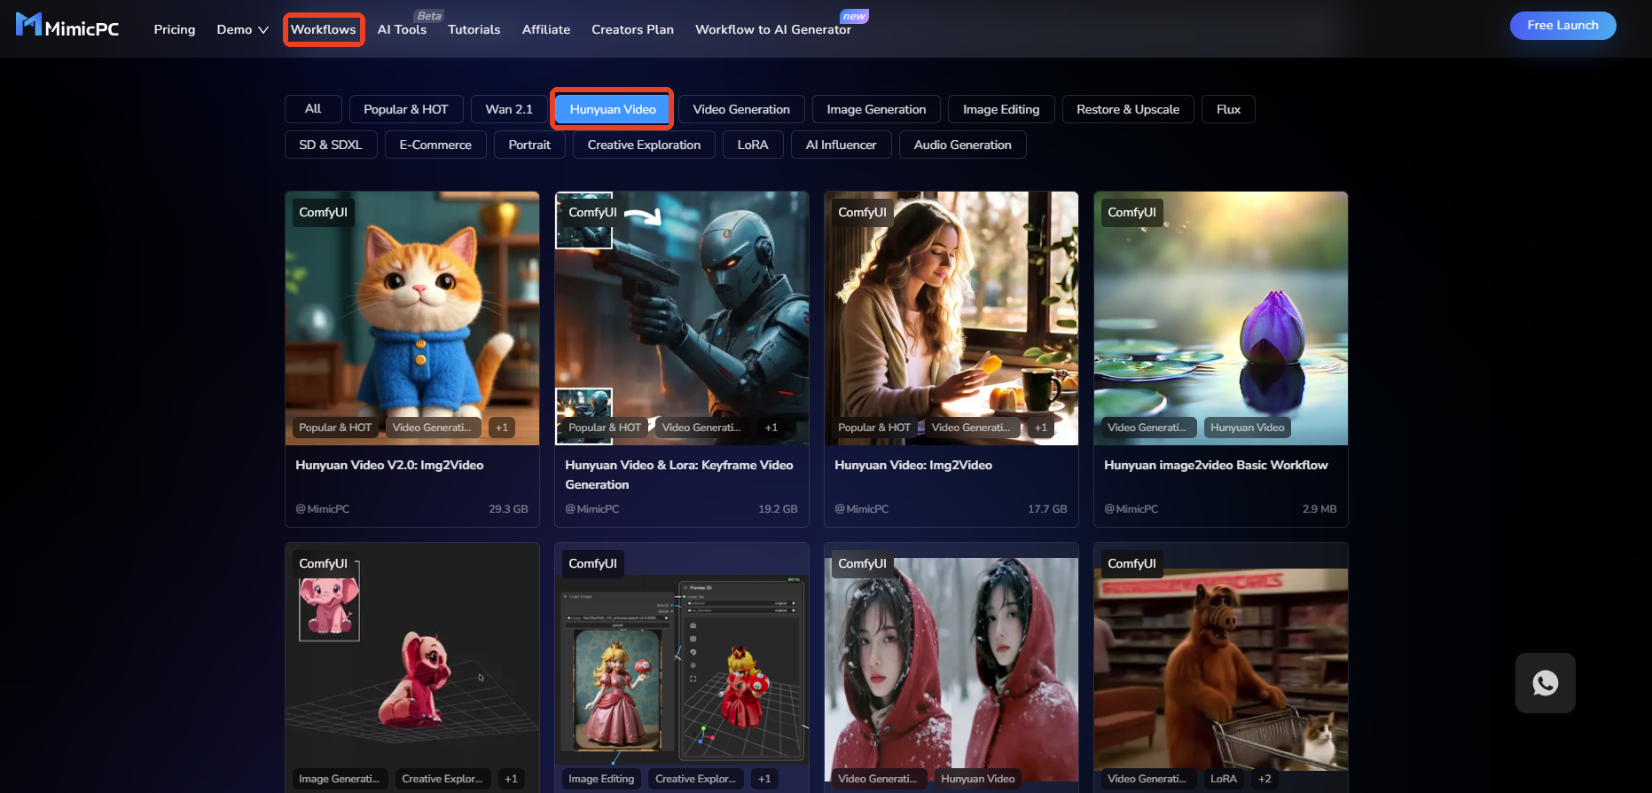Open AI Tools beta page
Screen dimensions: 1652x793
click(402, 29)
